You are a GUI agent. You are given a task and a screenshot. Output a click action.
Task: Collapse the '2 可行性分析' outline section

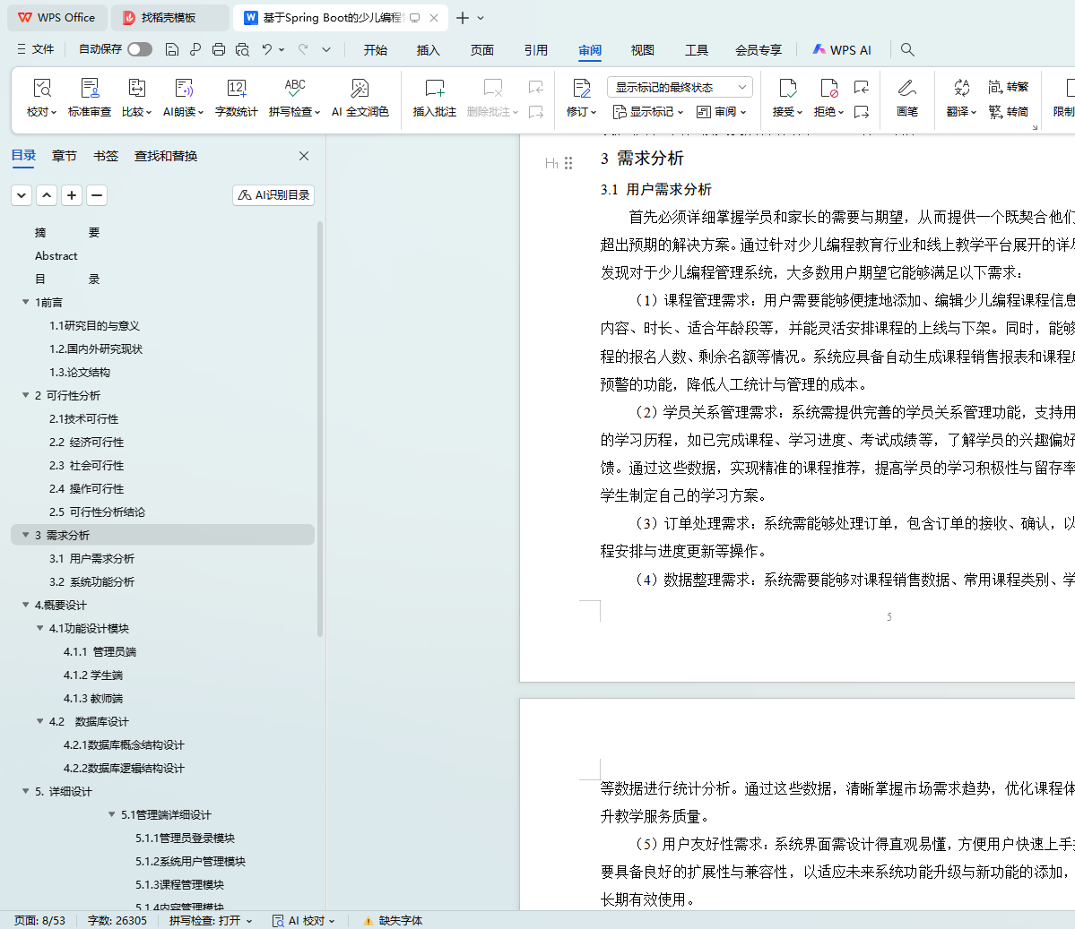[26, 395]
